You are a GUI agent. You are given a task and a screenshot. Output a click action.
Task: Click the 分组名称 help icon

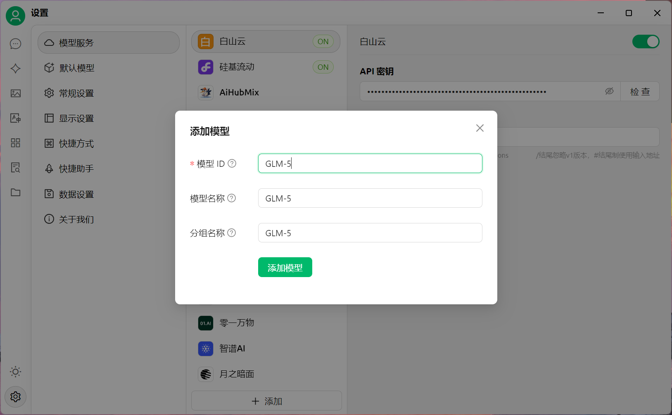click(x=232, y=233)
